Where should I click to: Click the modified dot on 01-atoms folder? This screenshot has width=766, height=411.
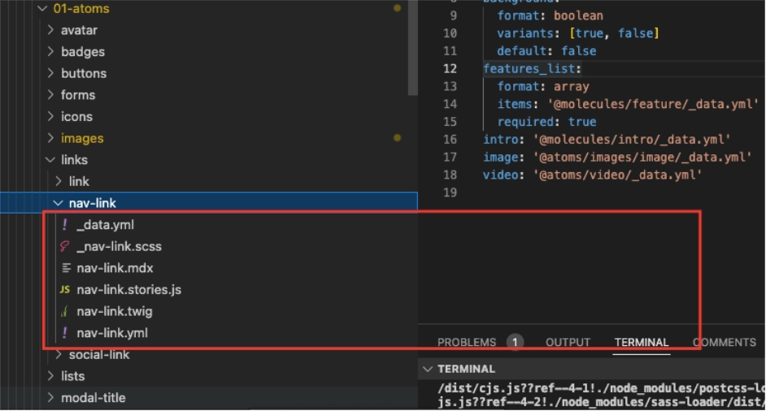click(x=397, y=8)
